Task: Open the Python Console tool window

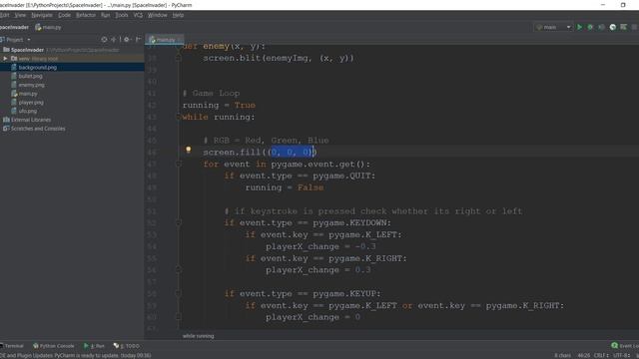Action: point(53,346)
